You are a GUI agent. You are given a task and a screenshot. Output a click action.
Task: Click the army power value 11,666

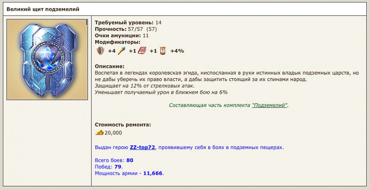(153, 174)
